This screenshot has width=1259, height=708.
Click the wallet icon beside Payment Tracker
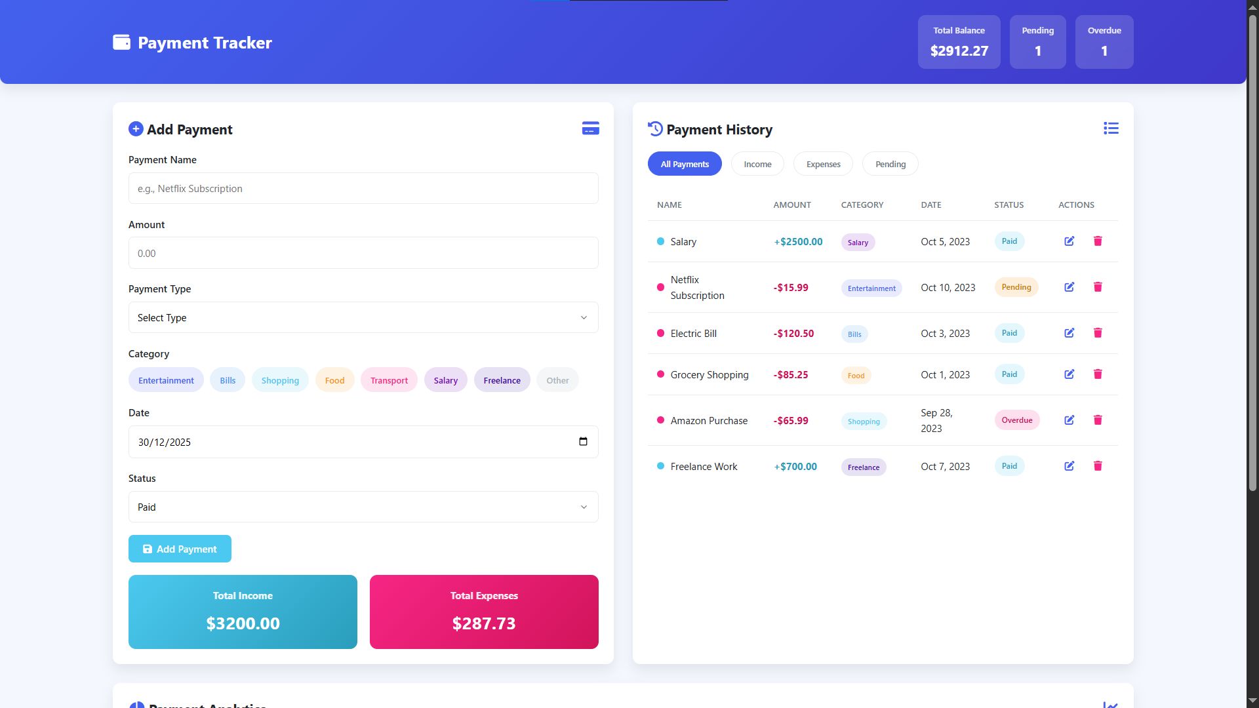coord(121,43)
